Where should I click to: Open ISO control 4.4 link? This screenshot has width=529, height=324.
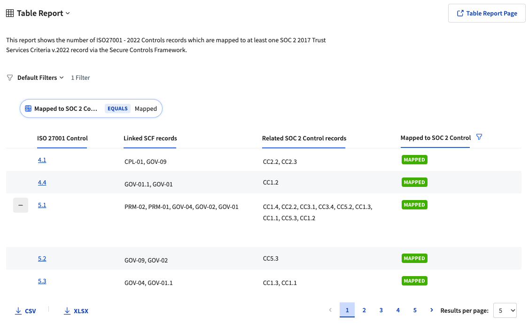coord(42,182)
